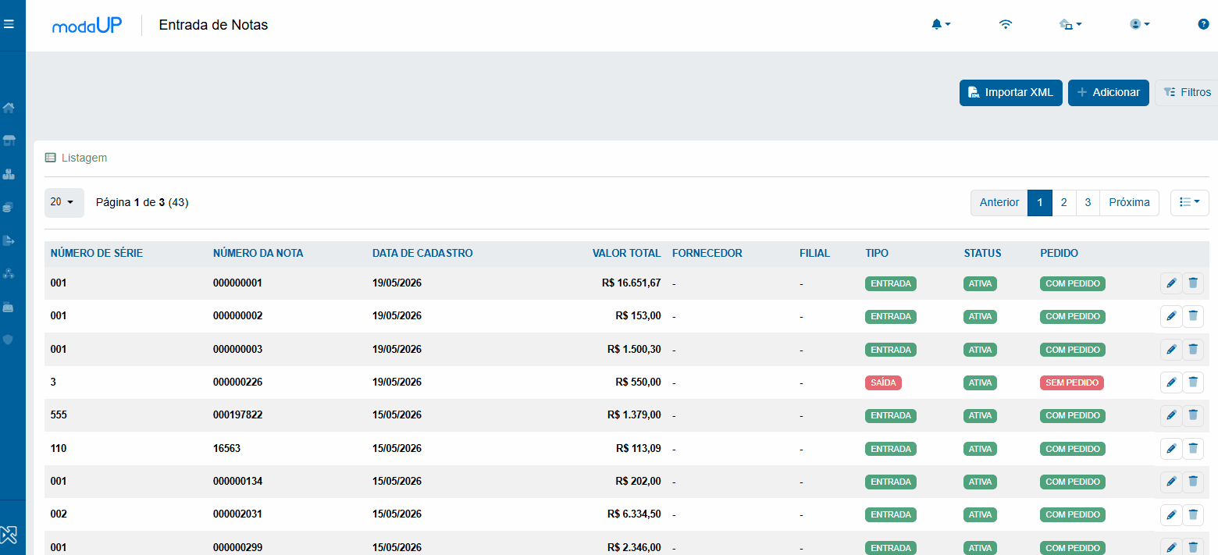Open the hamburger menu in the sidebar

[x=9, y=24]
